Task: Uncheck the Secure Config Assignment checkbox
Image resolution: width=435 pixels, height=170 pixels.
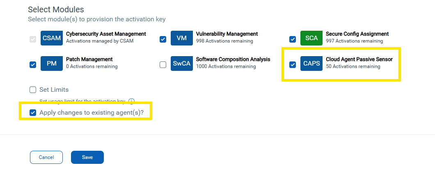Action: (x=293, y=39)
